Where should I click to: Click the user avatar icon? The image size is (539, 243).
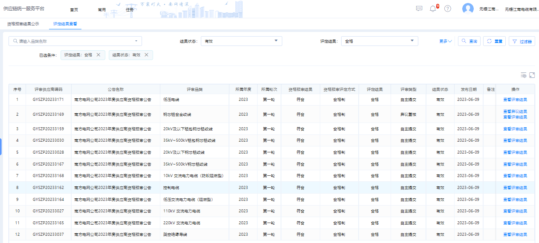(x=468, y=9)
